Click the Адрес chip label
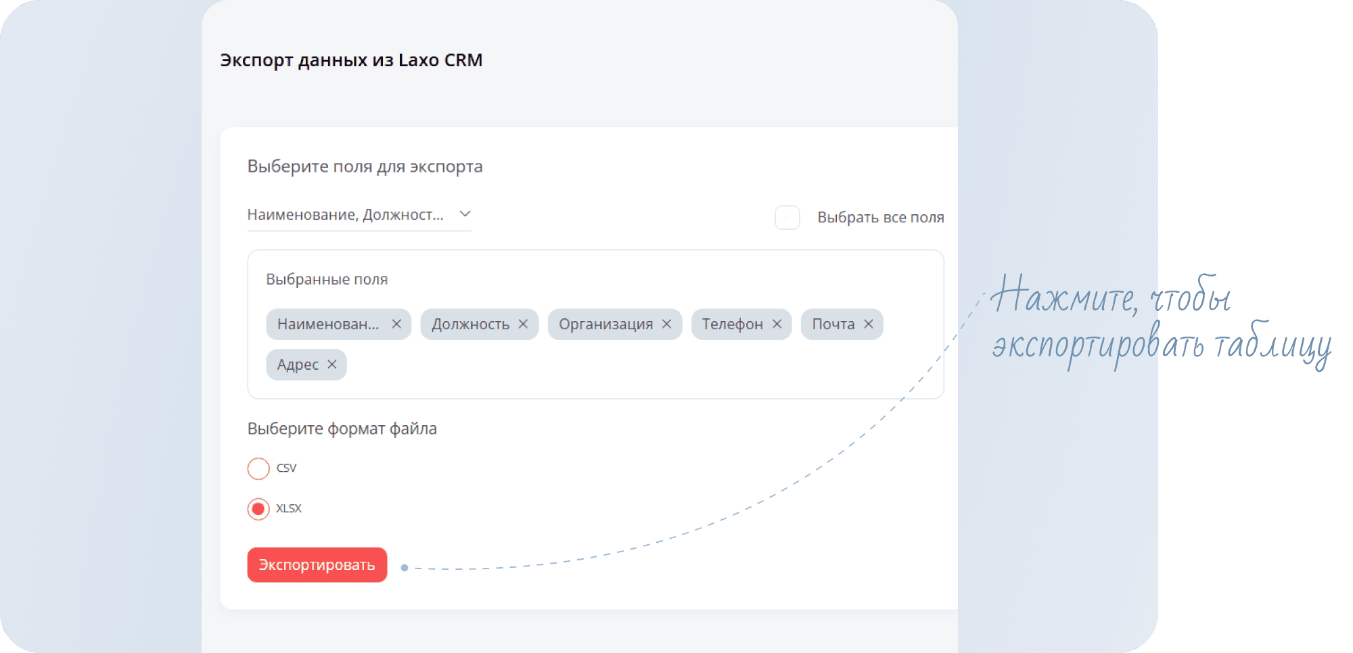This screenshot has width=1353, height=653. pos(298,365)
